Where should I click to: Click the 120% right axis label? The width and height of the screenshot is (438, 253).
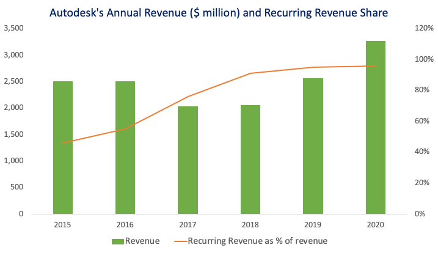coord(423,28)
